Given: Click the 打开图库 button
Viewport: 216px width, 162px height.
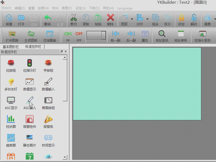Looking at the screenshot, I should [12, 36].
